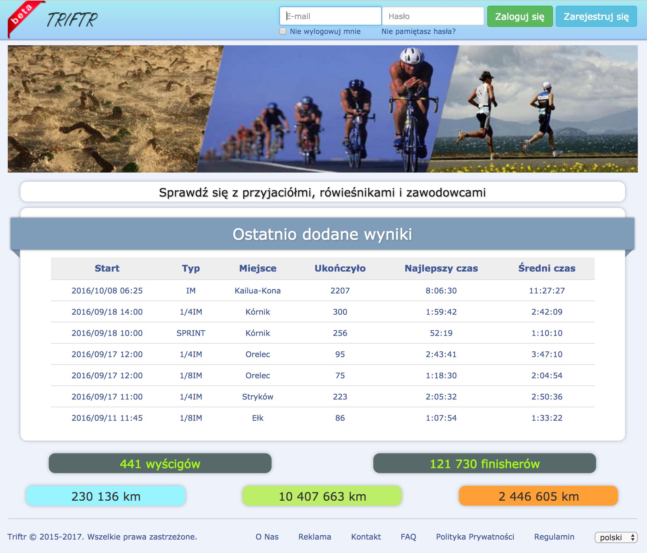Viewport: 647px width, 553px height.
Task: Click the orange 2 446 605 km badge
Action: pos(538,496)
